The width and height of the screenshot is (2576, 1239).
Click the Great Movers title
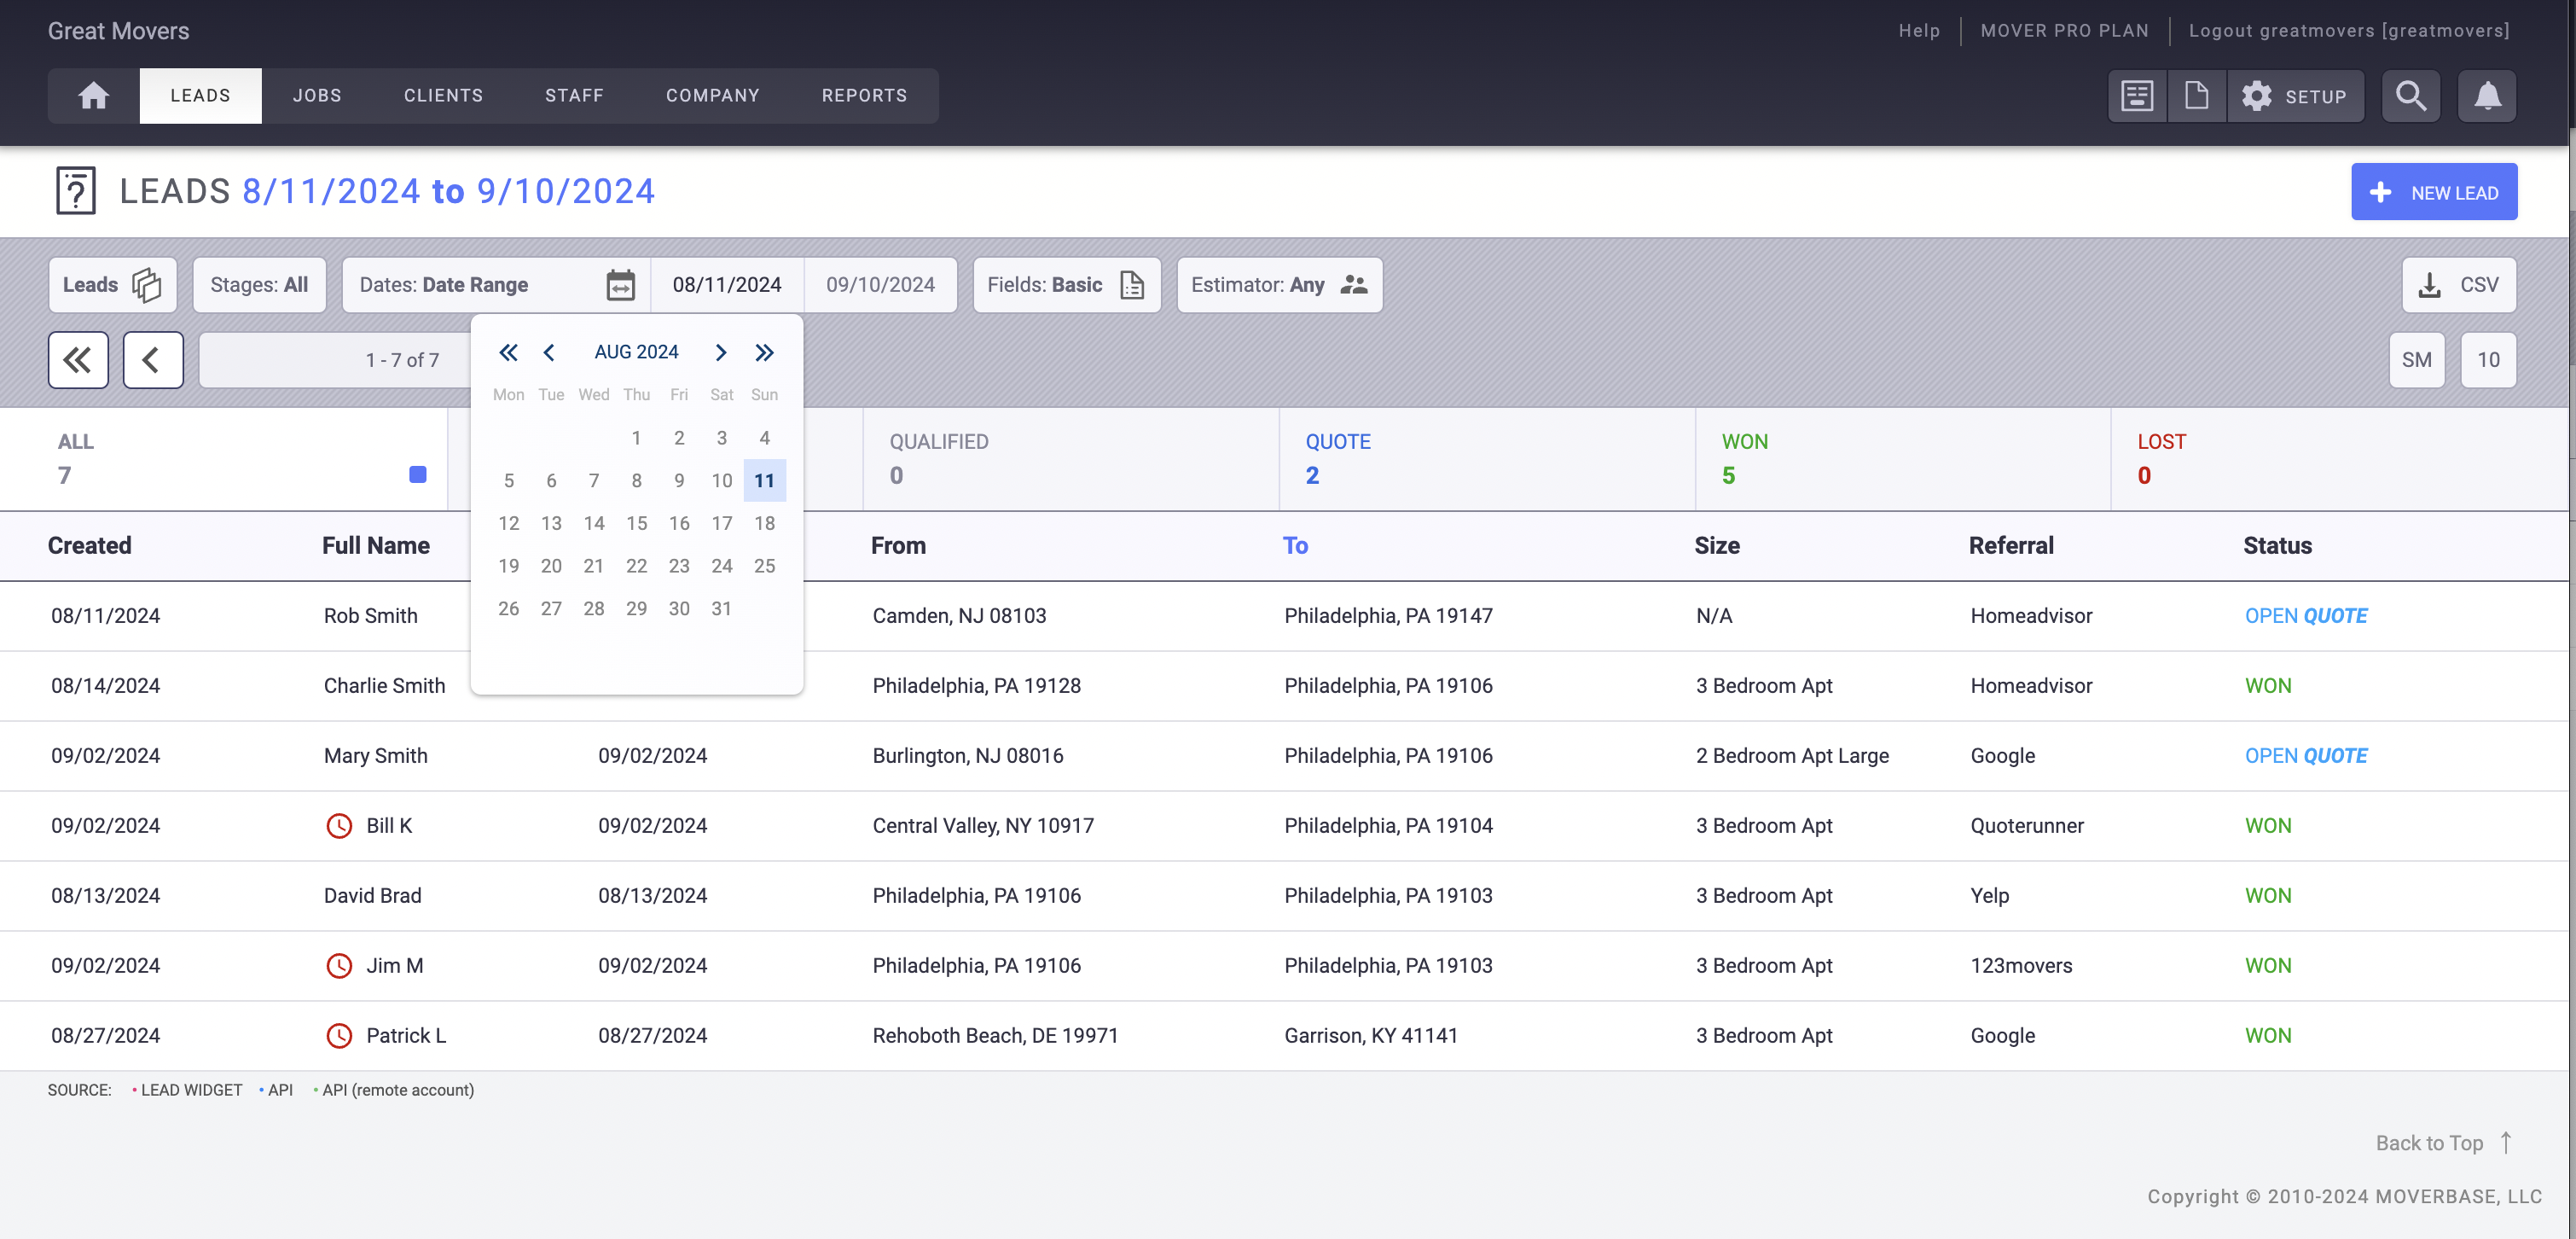click(x=118, y=31)
